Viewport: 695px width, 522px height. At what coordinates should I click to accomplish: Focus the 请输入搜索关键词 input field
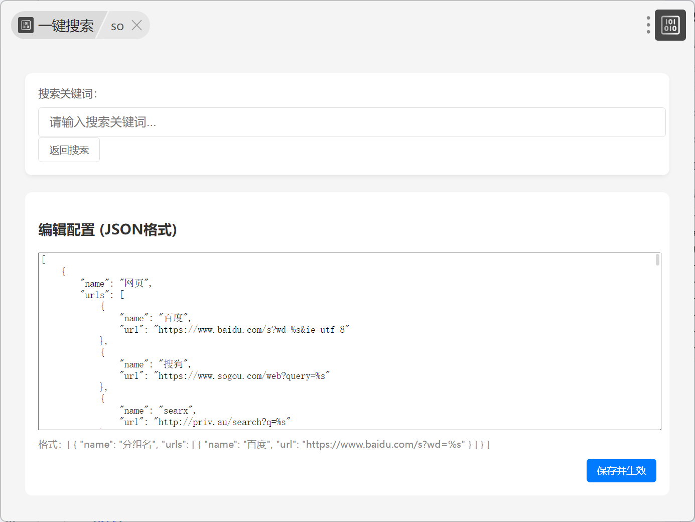click(351, 122)
